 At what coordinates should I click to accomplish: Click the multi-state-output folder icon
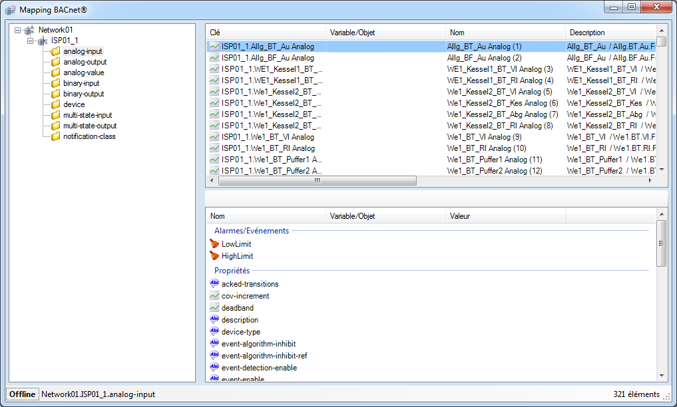coord(56,126)
